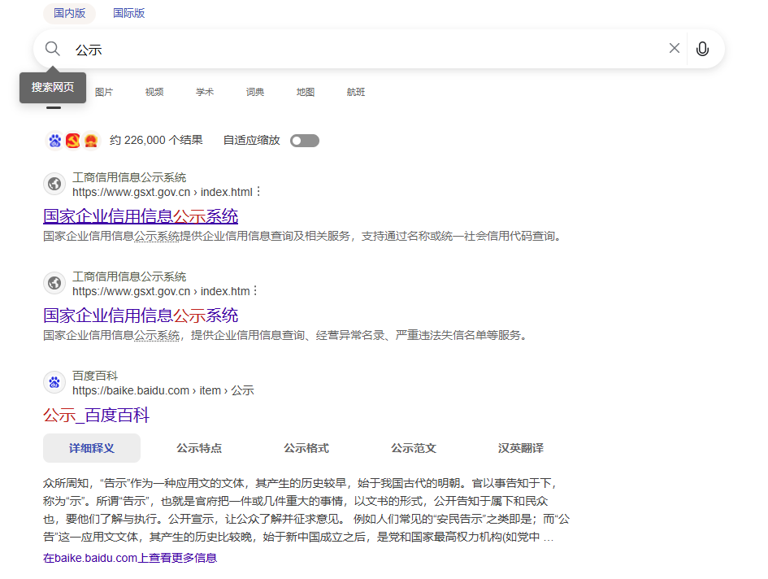Click the 百度百科 site name
The width and height of the screenshot is (768, 579).
[95, 376]
